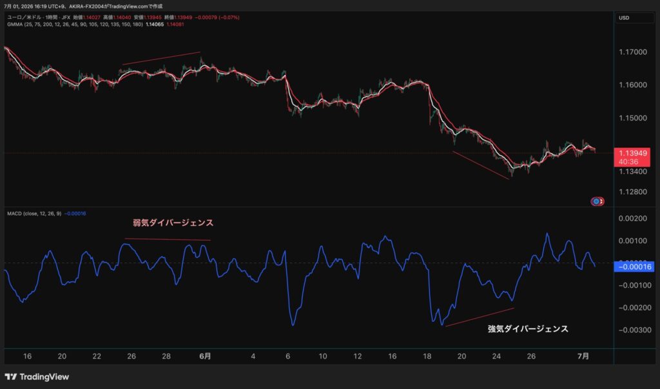The image size is (660, 389).
Task: Click the blue -0.00016 MACD value label
Action: coord(634,267)
